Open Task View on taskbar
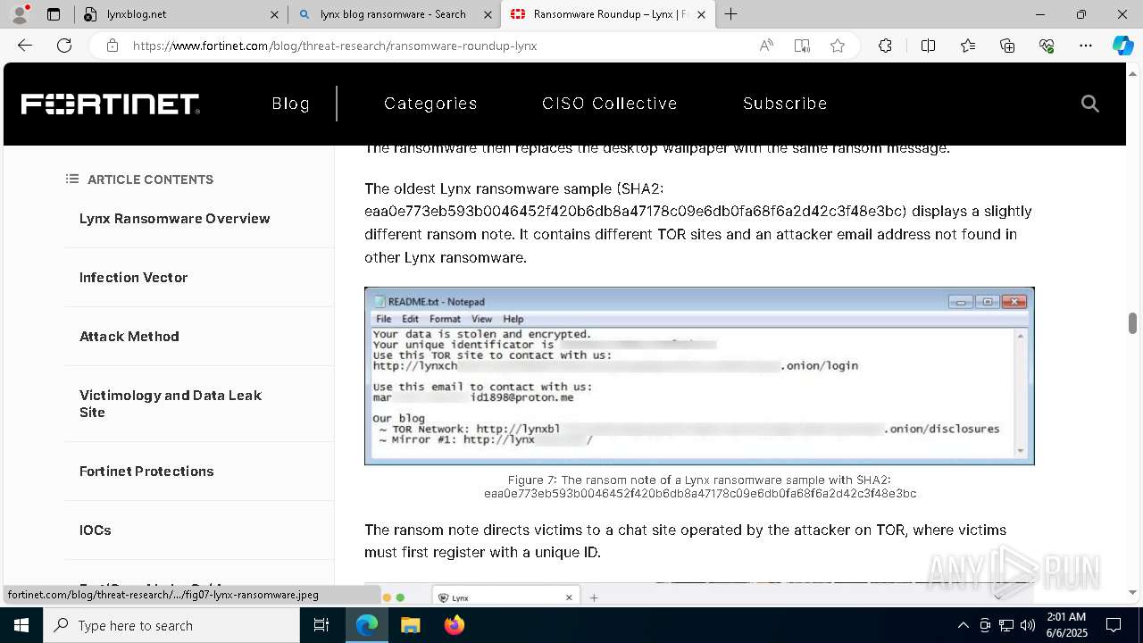1143x643 pixels. click(322, 625)
